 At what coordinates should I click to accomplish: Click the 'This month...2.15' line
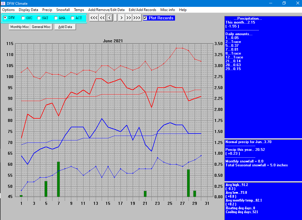tap(240, 22)
